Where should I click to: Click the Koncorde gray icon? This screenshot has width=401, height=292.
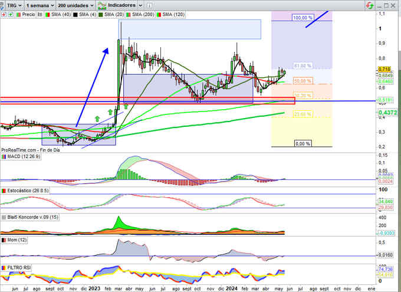(4, 217)
